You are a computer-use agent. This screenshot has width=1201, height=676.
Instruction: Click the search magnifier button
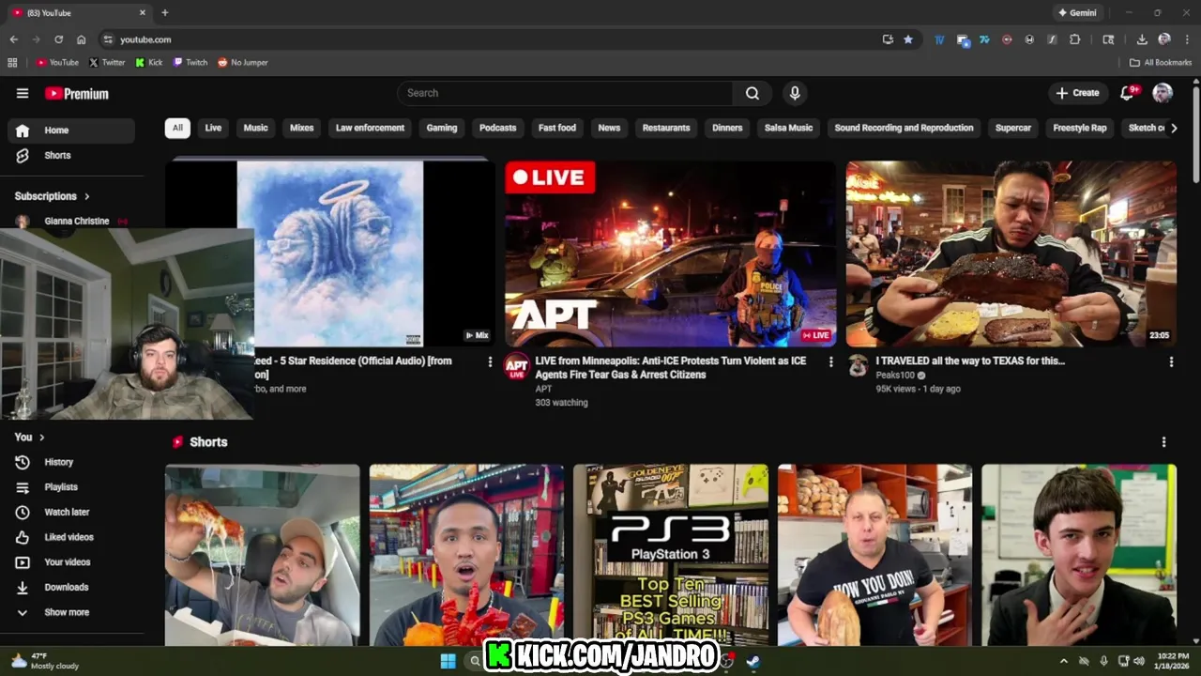(753, 93)
